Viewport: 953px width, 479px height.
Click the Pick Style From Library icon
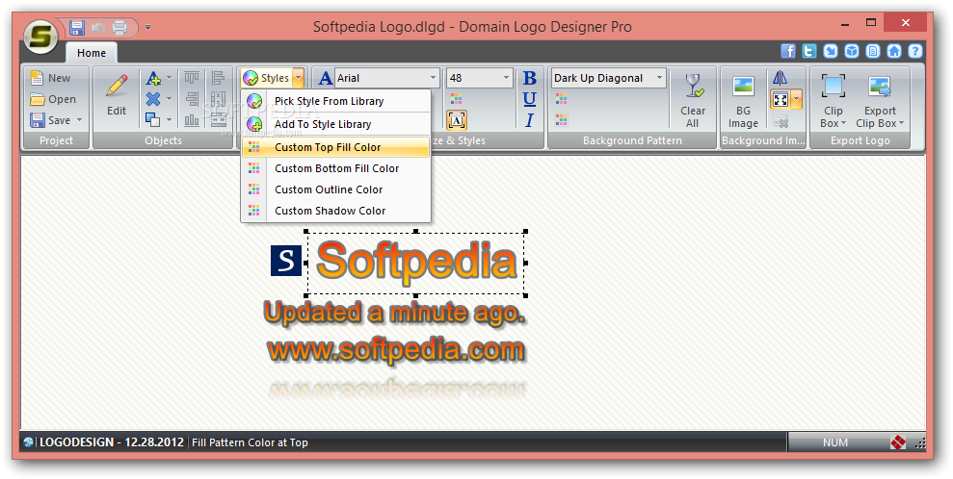[254, 101]
